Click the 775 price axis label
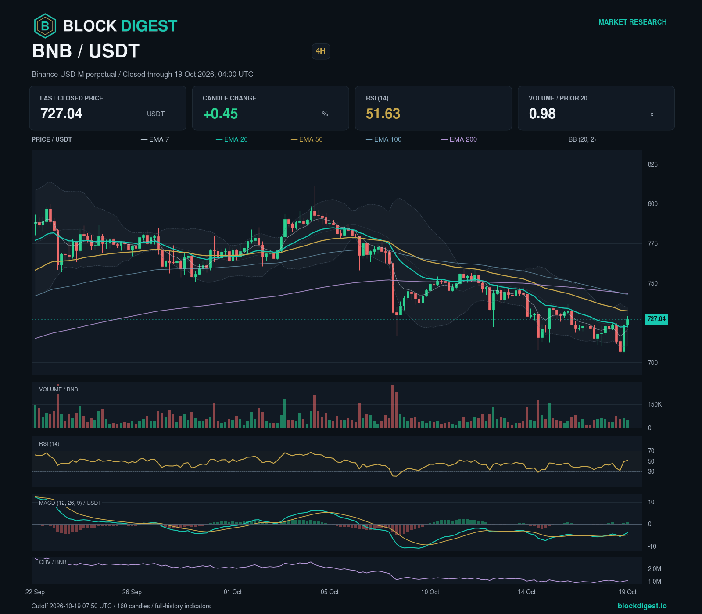This screenshot has height=614, width=702. click(653, 243)
